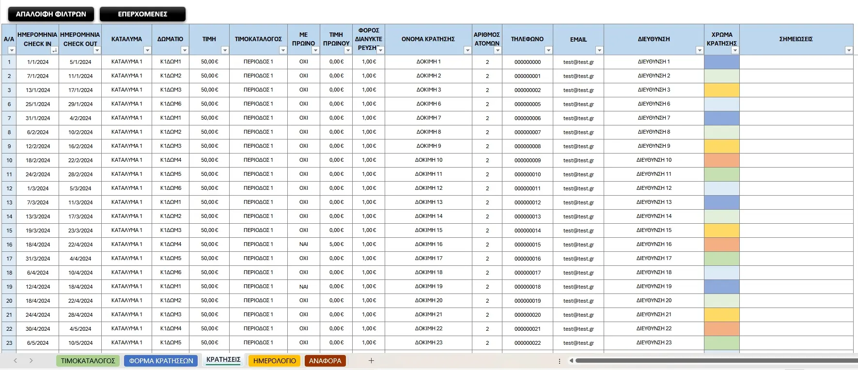Screen dimensions: 858x370
Task: Click the sheet tab bar options dots
Action: click(x=560, y=361)
